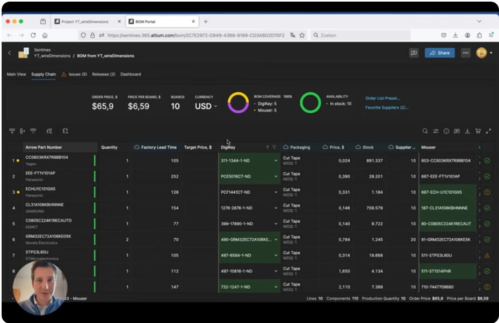The height and width of the screenshot is (323, 499).
Task: Bookmark page with the star icon
Action: click(x=302, y=35)
